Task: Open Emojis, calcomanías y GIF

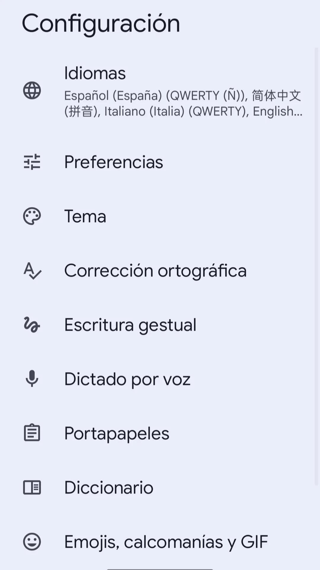Action: [166, 542]
